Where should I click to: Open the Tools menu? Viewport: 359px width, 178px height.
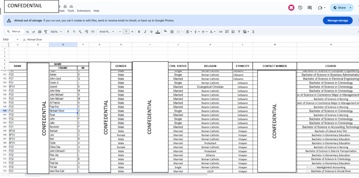71,11
